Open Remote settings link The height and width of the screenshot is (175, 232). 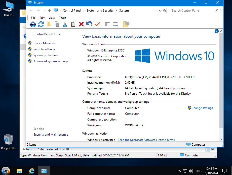[44, 49]
